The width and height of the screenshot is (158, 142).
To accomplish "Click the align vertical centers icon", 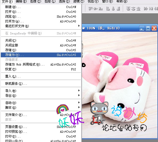I will 95,9.
